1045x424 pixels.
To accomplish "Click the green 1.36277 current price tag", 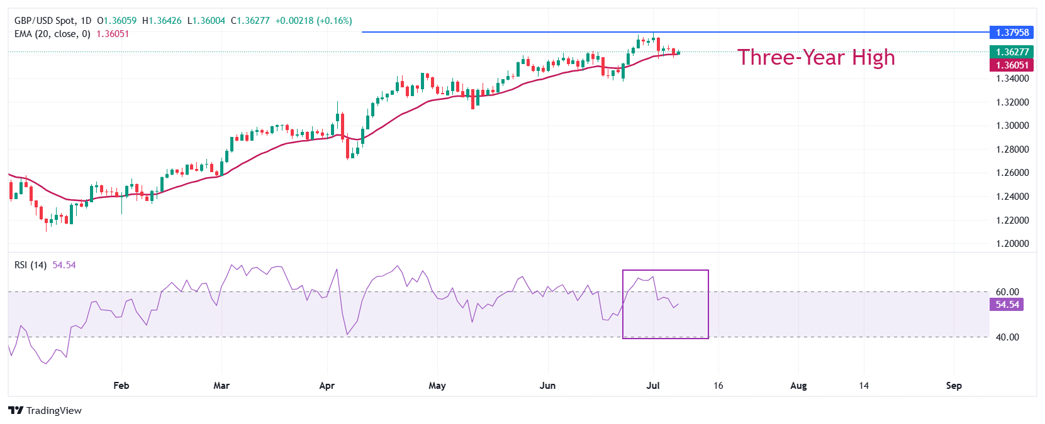I will 1012,52.
